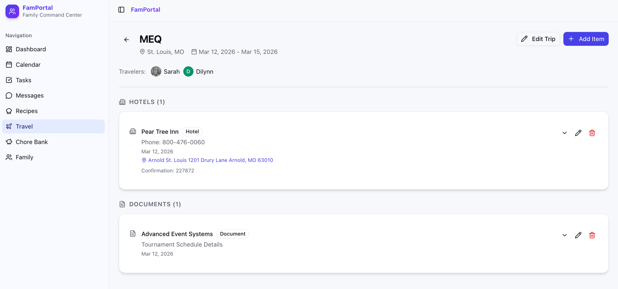Edit the Pear Tree Inn hotel entry
Screen dimensions: 618x289
pyautogui.click(x=578, y=133)
